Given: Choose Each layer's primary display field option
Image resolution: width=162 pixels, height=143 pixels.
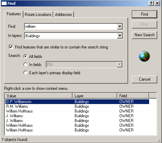Looking at the screenshot, I should (25, 73).
